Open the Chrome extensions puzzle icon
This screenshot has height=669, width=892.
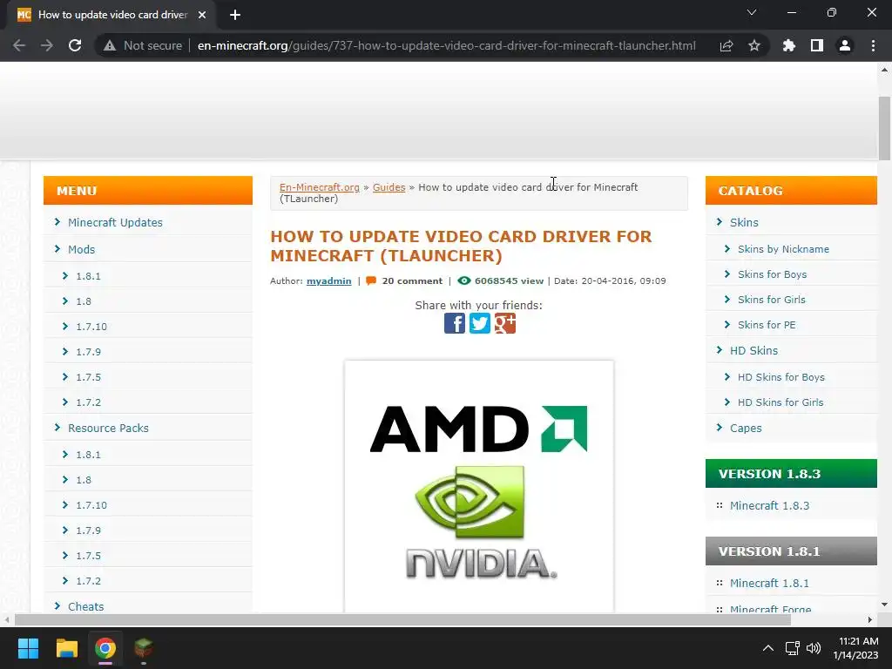[x=789, y=45]
